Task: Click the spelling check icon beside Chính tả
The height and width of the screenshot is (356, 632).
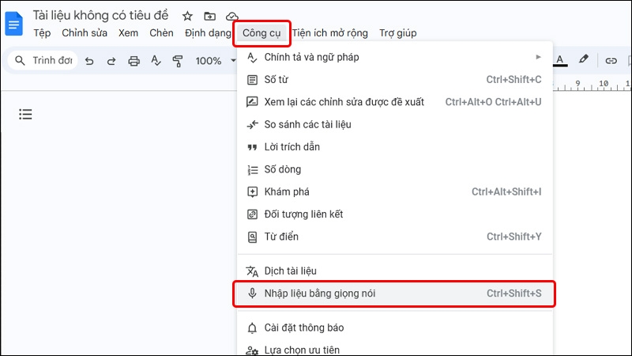Action: click(x=252, y=58)
